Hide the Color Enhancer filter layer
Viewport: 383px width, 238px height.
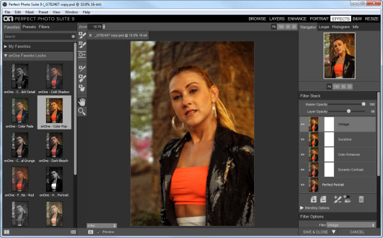303,154
